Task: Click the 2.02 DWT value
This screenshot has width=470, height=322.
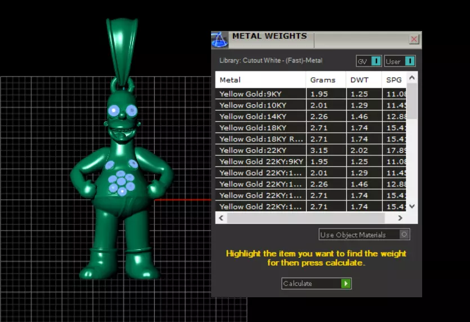Action: tap(359, 150)
